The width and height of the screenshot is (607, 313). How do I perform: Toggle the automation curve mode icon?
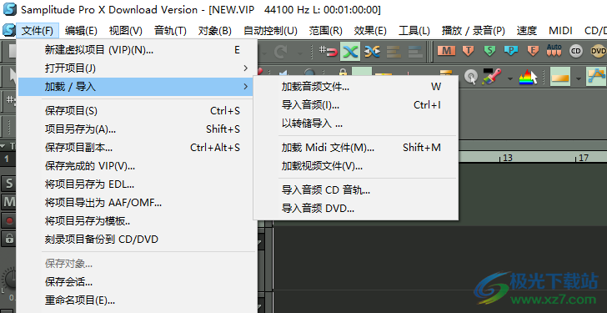pos(596,77)
